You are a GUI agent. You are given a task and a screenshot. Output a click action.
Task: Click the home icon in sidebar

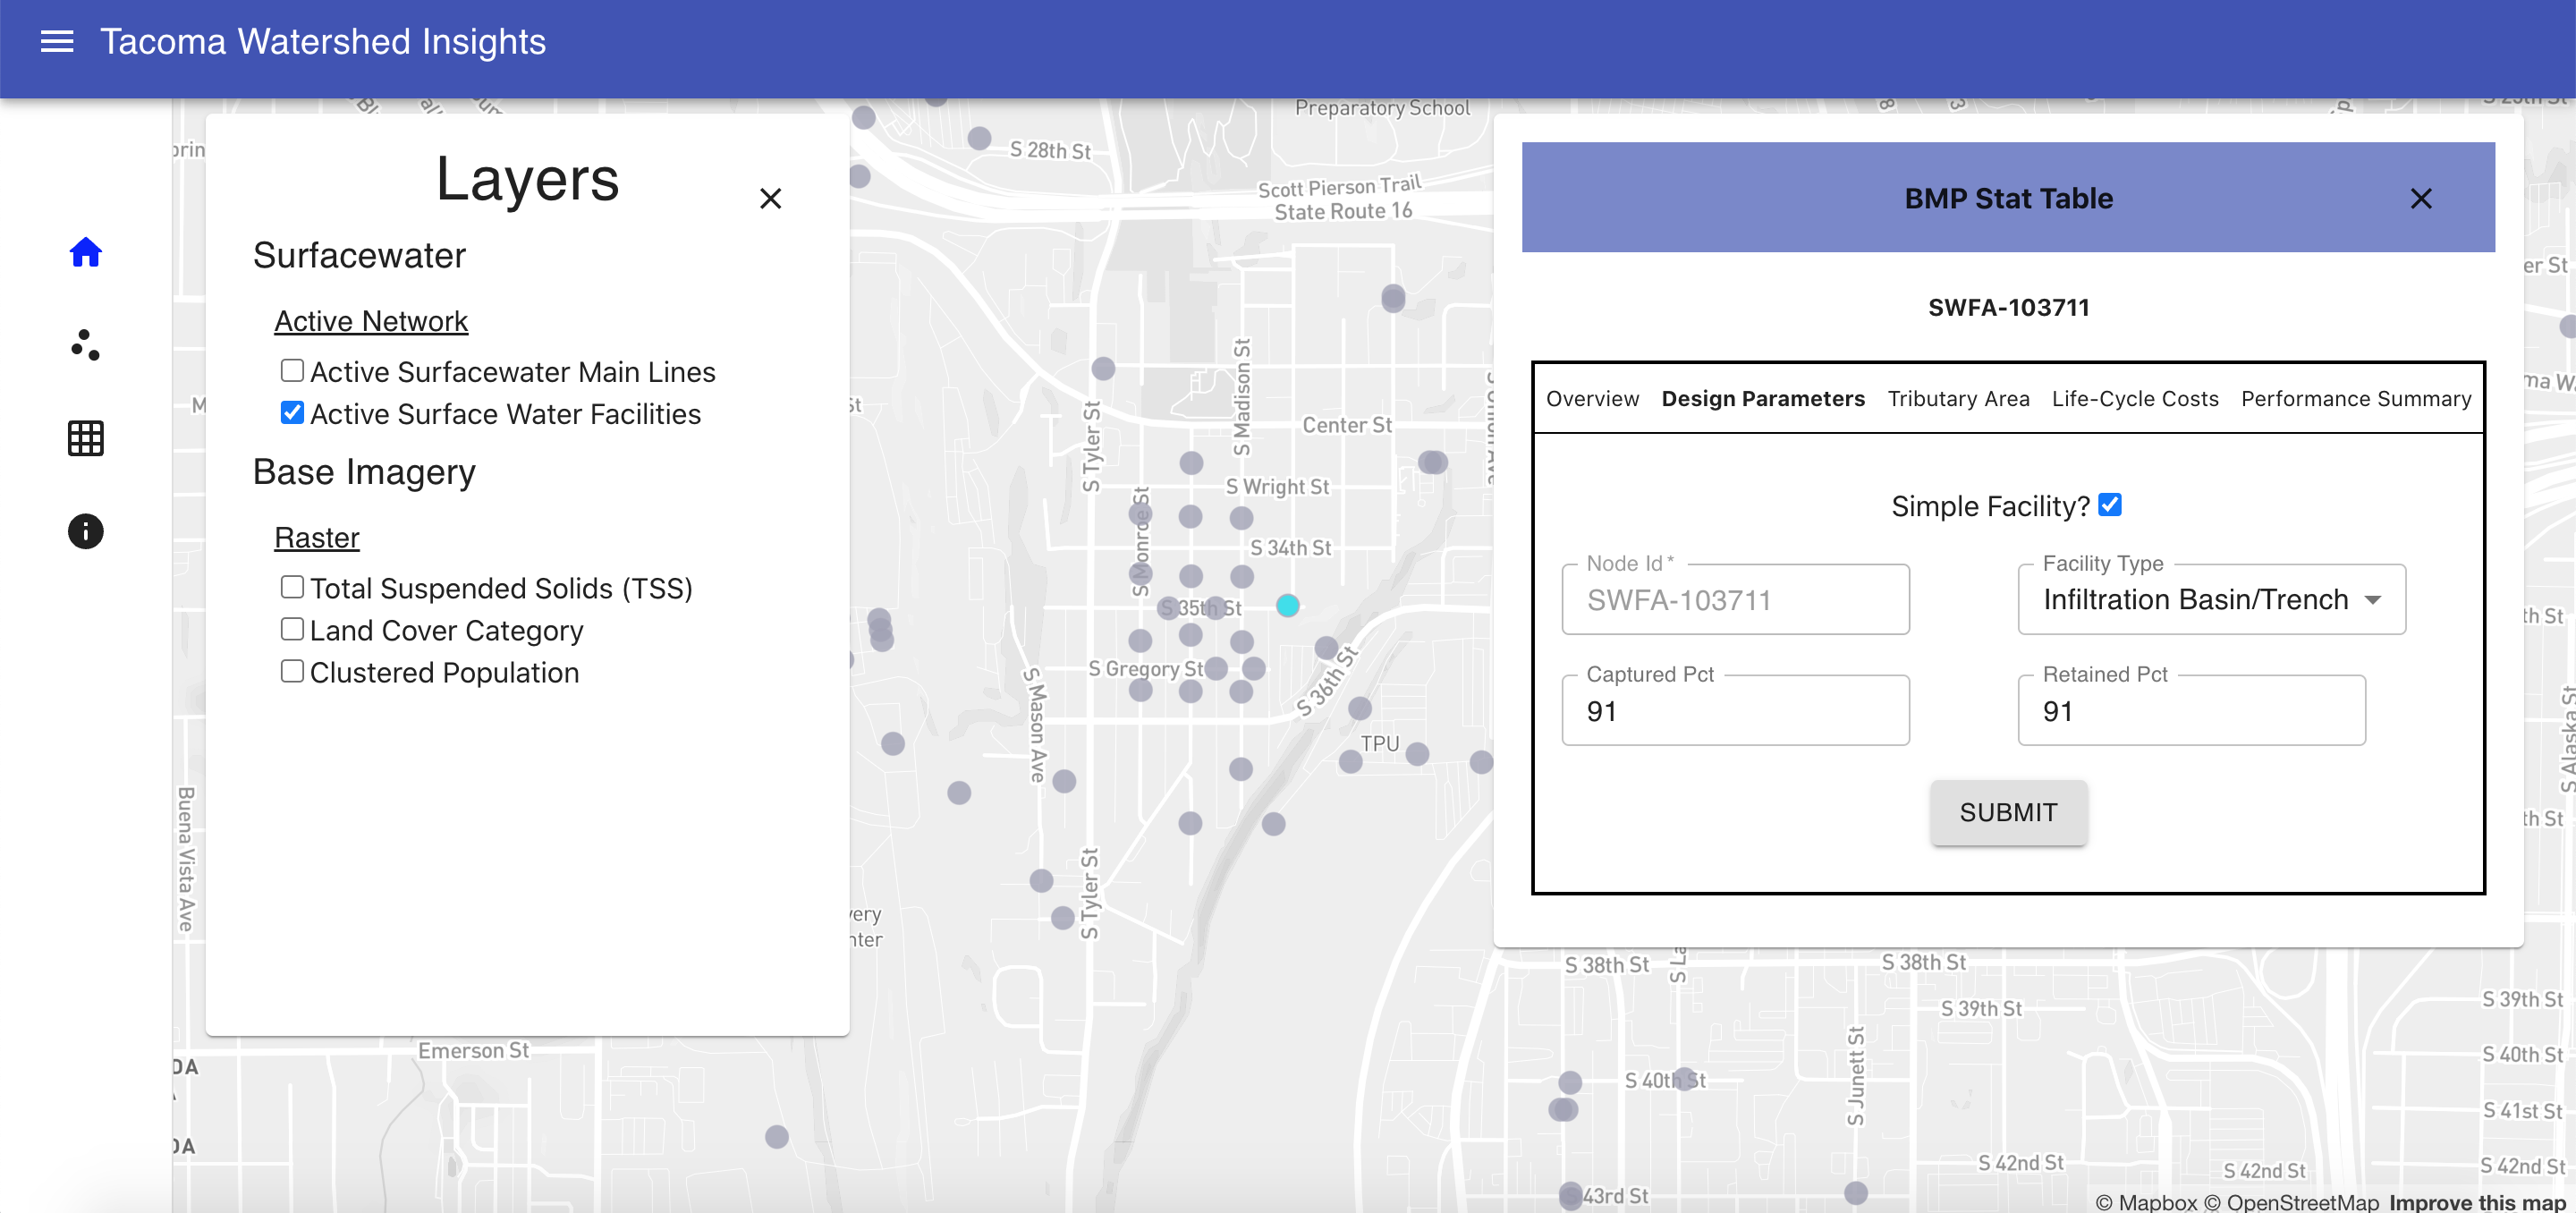[x=85, y=252]
